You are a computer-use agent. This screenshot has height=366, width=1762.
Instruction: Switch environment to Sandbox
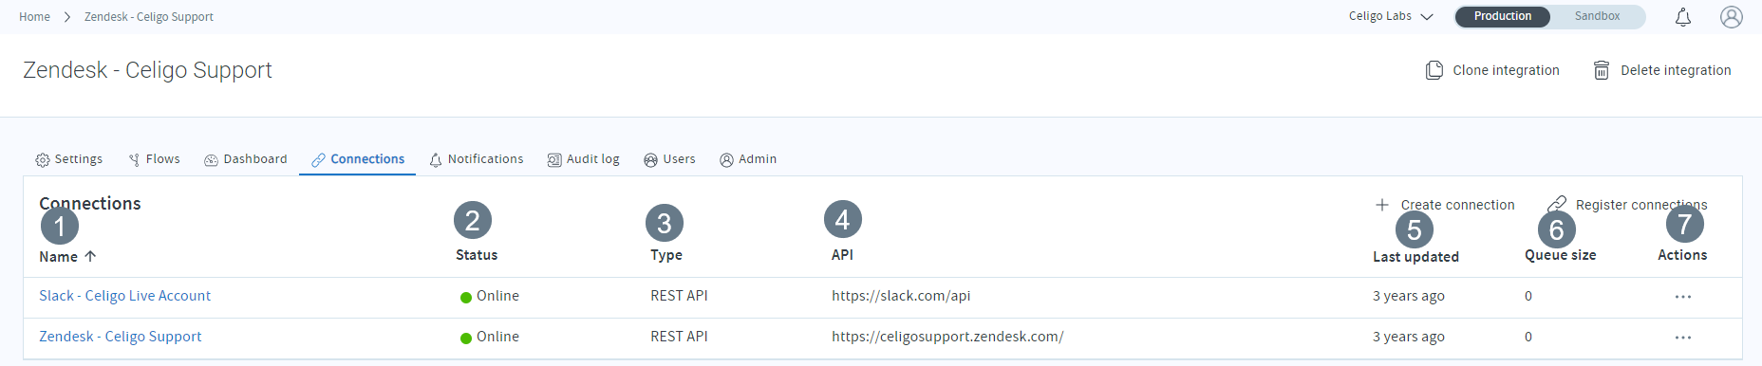tap(1597, 16)
